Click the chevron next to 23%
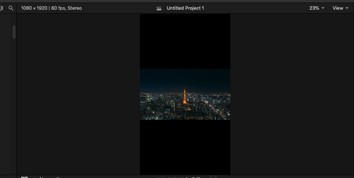Viewport: 354px width, 178px height. (323, 8)
